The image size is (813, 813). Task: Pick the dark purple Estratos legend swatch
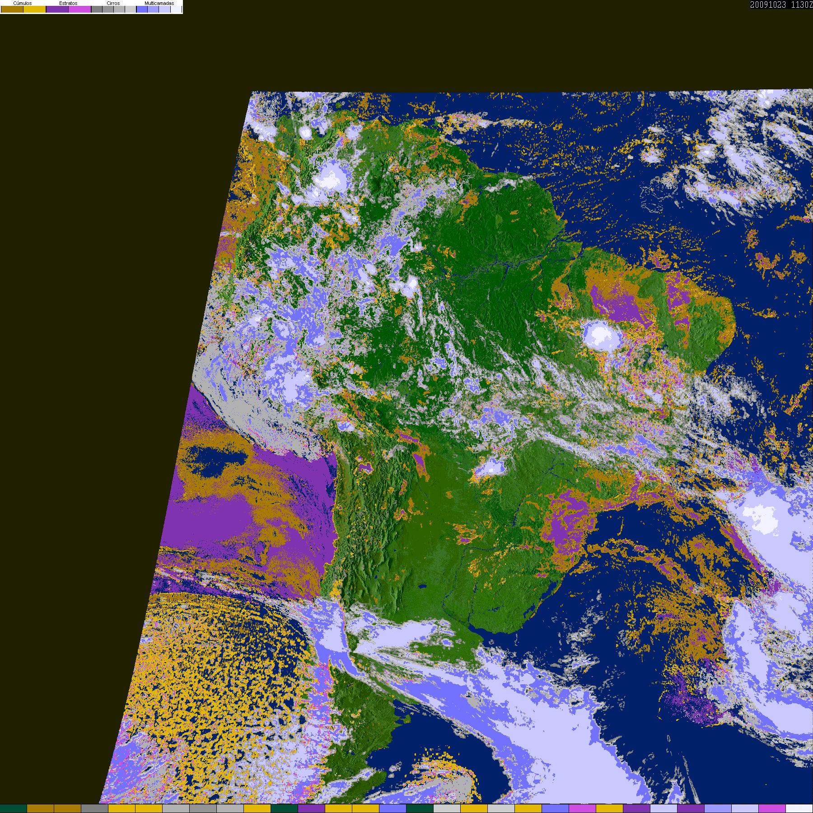[57, 9]
